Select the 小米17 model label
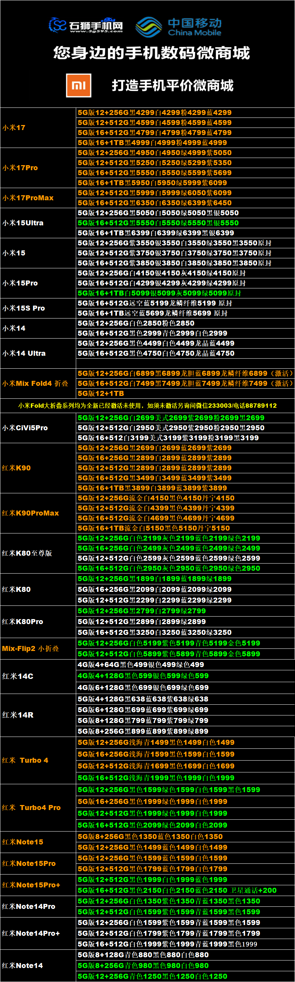Image resolution: width=295 pixels, height=982 pixels. point(14,128)
